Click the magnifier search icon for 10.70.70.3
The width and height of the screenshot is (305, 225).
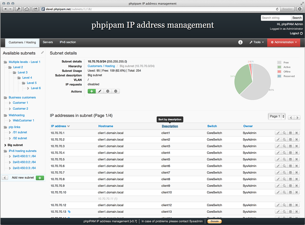[284, 146]
